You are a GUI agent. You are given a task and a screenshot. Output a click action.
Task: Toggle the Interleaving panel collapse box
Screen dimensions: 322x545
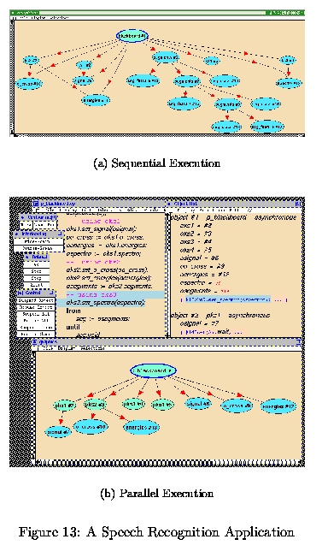(59, 234)
